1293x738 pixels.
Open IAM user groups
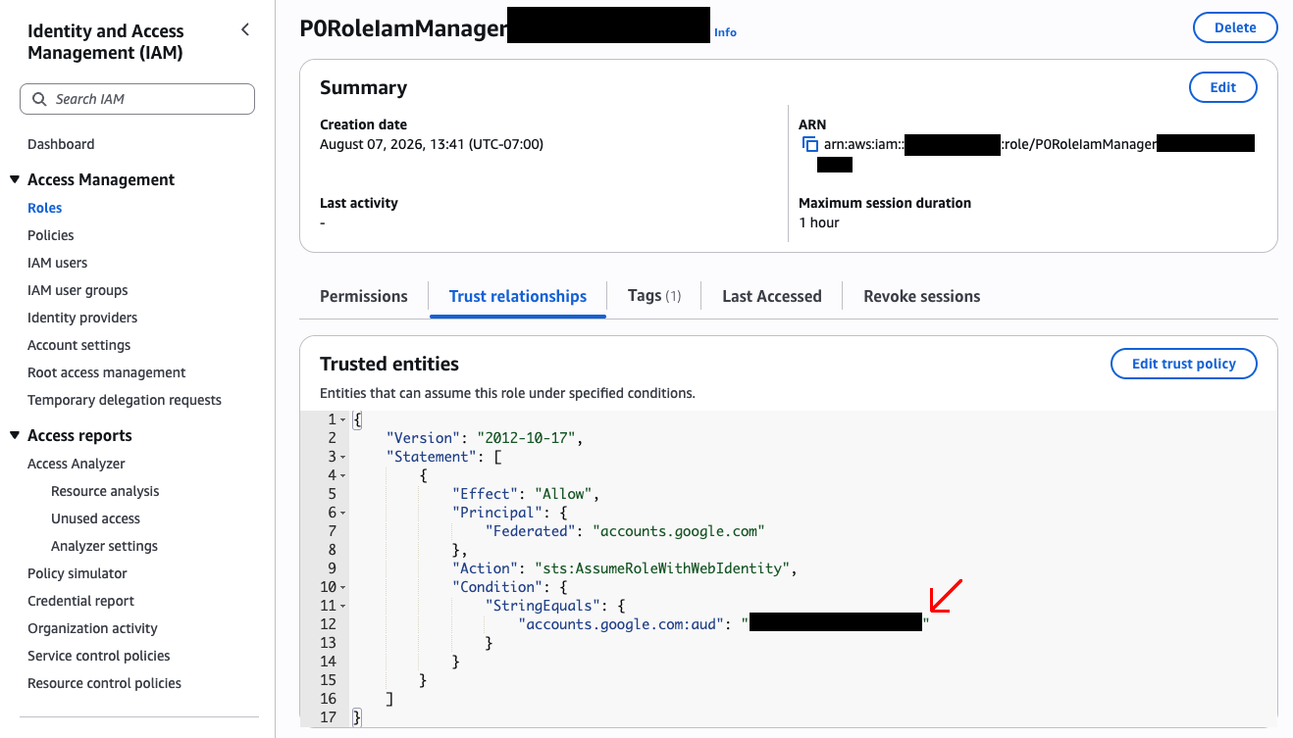pyautogui.click(x=78, y=290)
